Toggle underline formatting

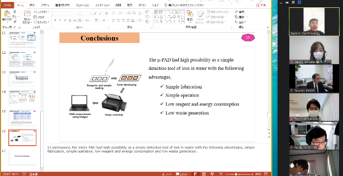tap(65, 20)
